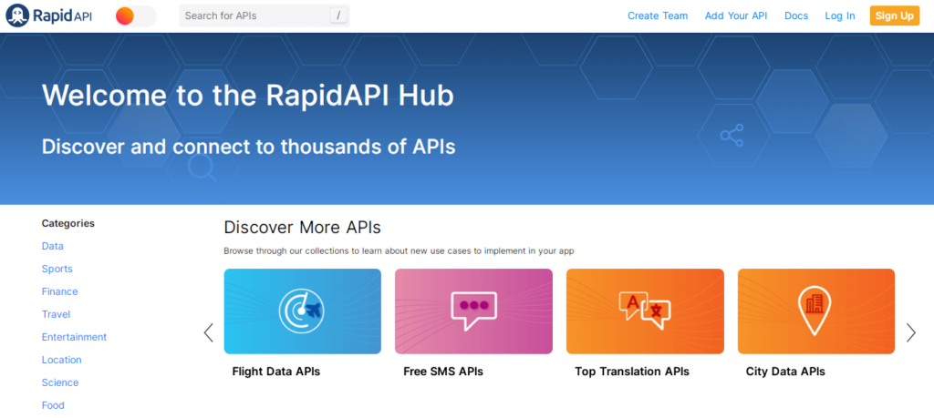Viewport: 934px width, 418px height.
Task: Open the Free SMS APIs speech-bubble thumbnail
Action: coord(473,311)
